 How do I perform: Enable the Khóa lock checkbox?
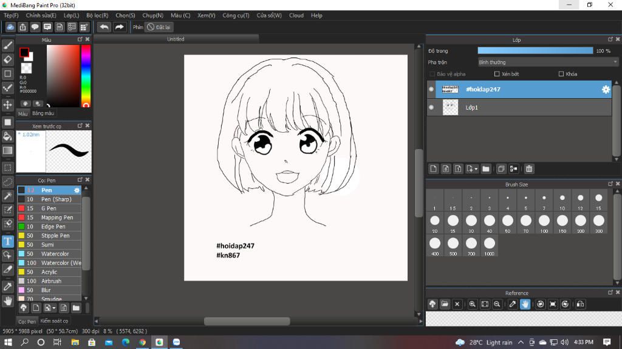(561, 74)
